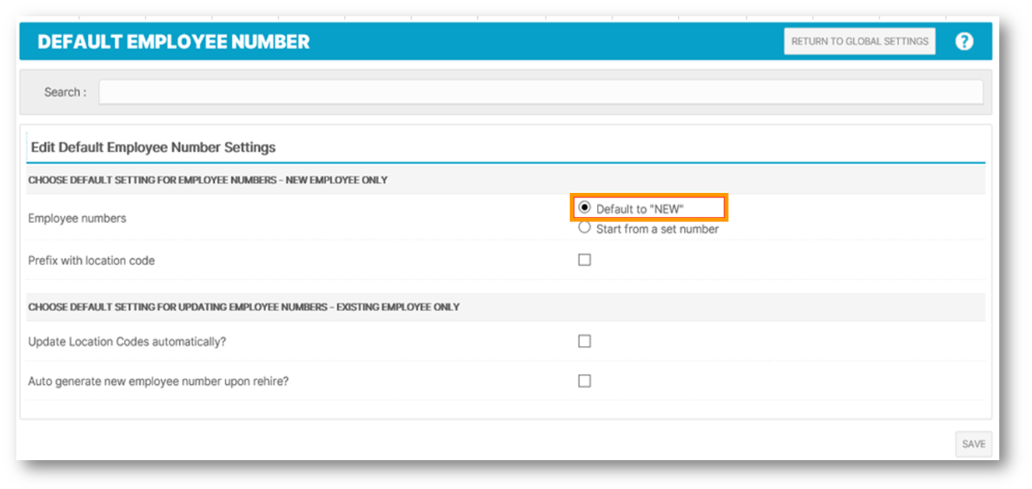Choose the Start from a set number radio circle
1032x489 pixels.
click(x=584, y=228)
